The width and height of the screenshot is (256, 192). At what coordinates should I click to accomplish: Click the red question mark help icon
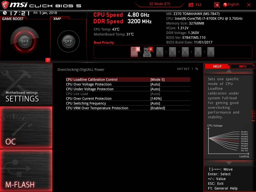(48, 60)
